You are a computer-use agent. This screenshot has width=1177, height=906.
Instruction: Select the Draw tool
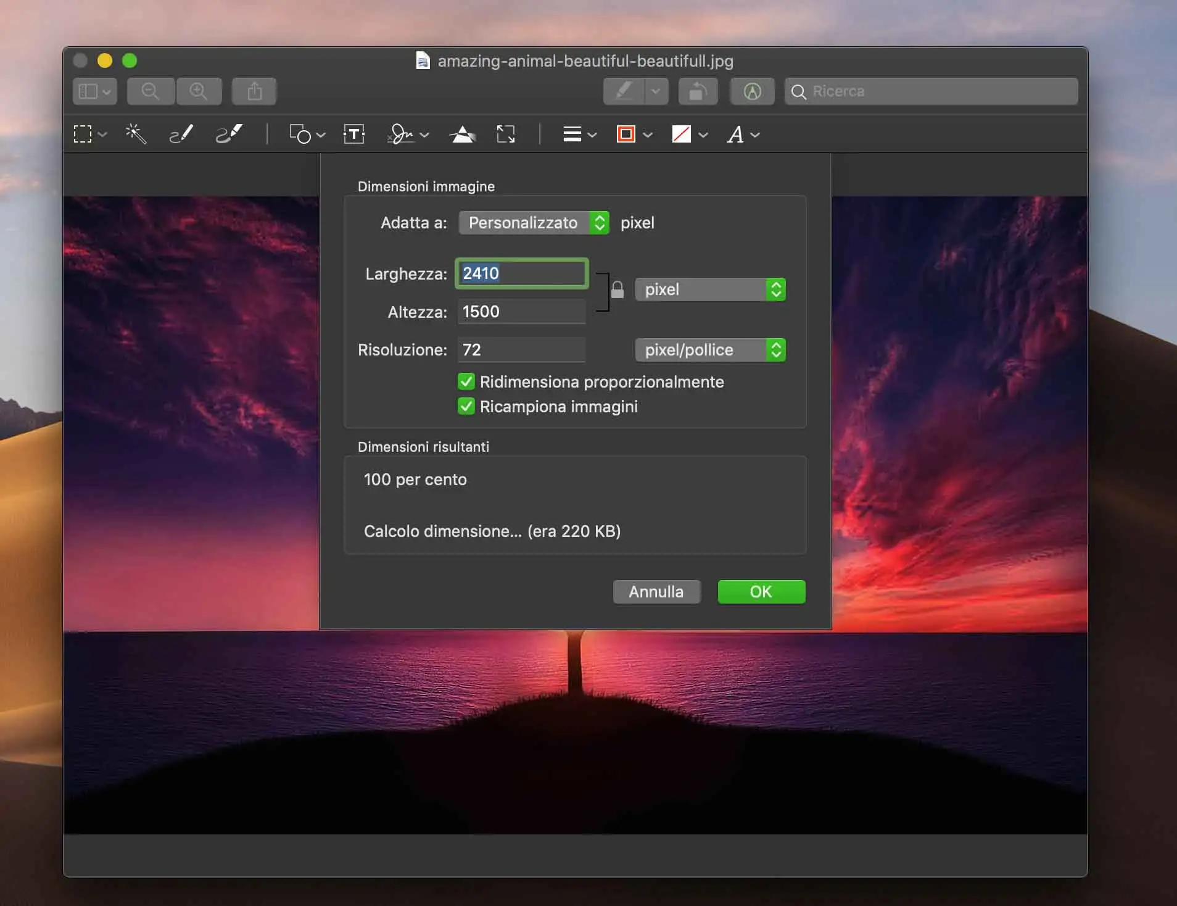click(229, 134)
